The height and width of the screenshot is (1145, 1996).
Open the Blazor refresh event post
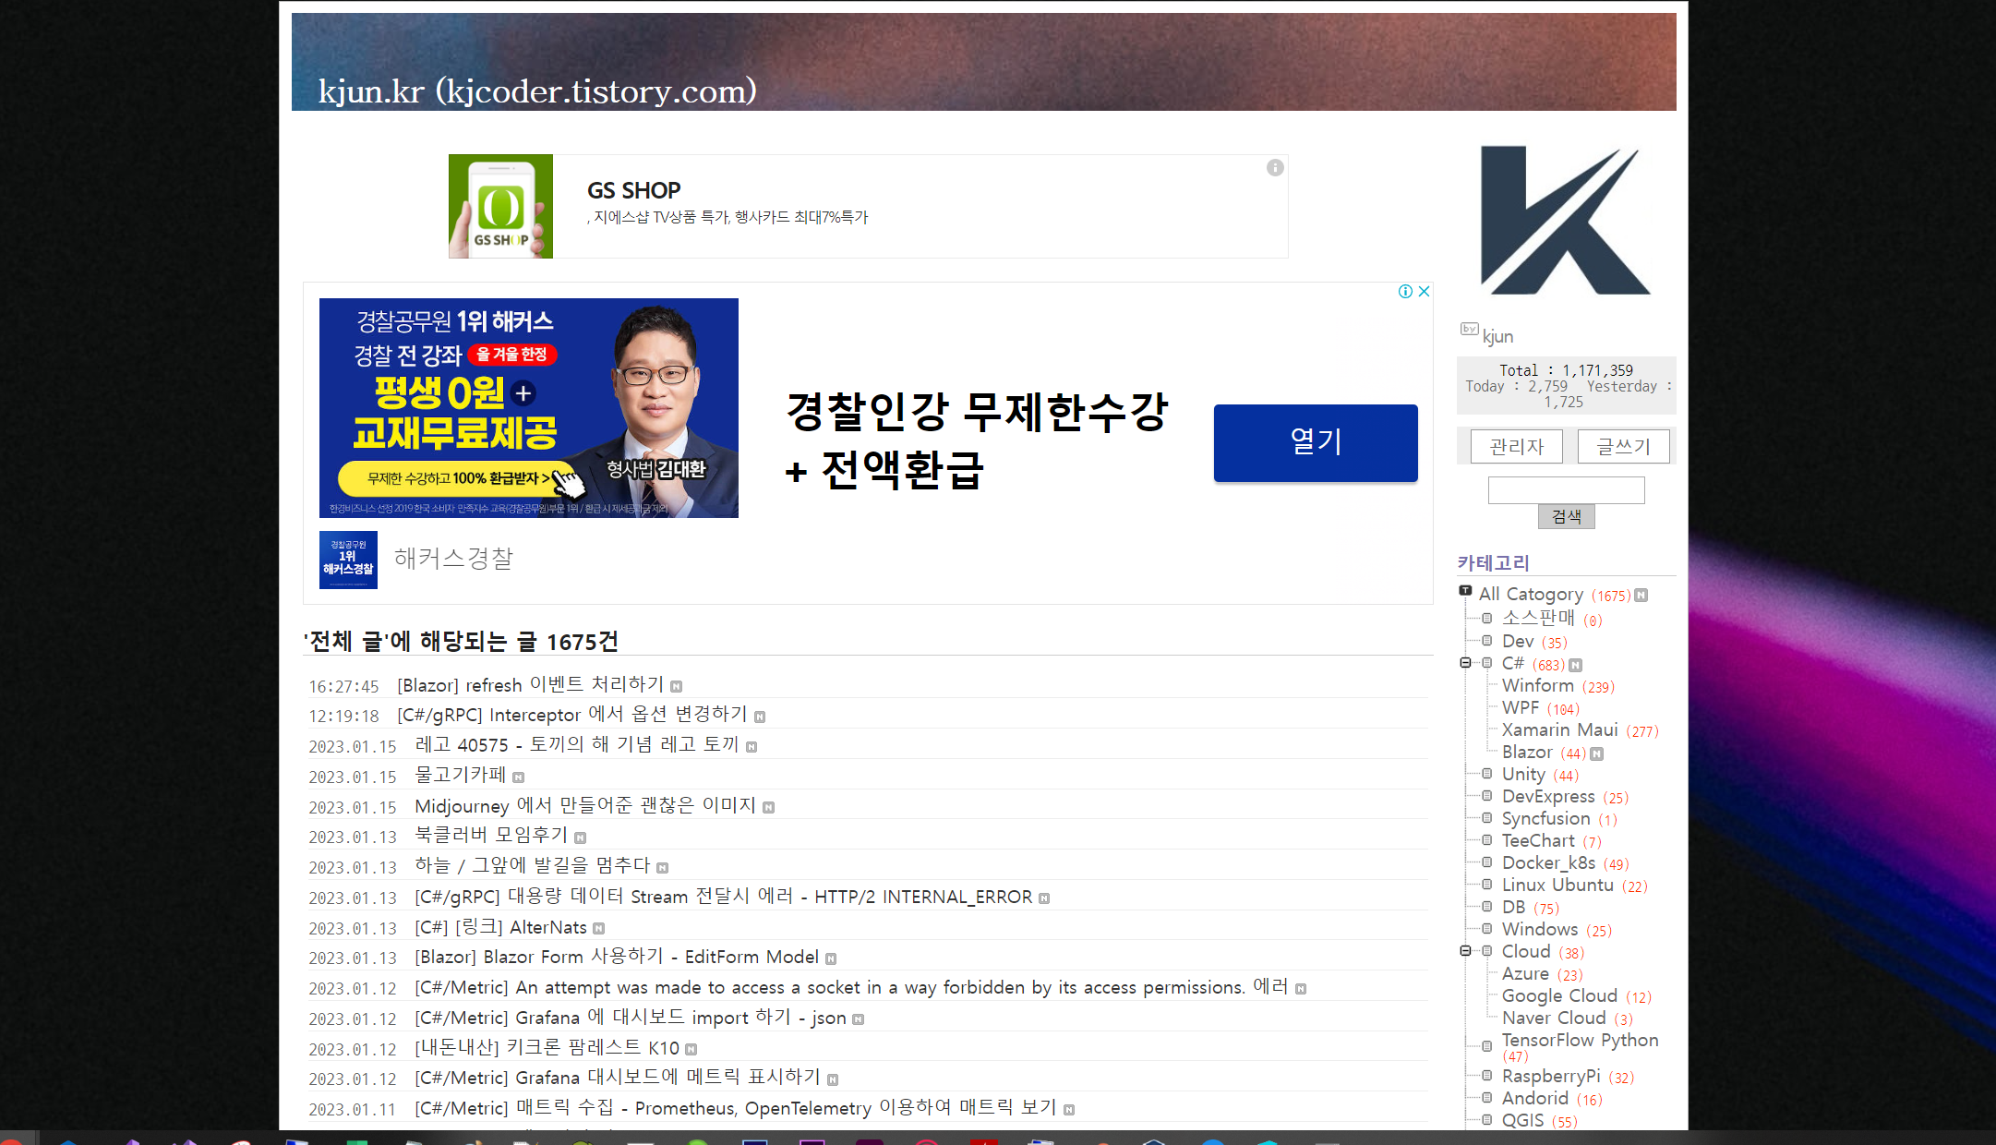click(530, 685)
